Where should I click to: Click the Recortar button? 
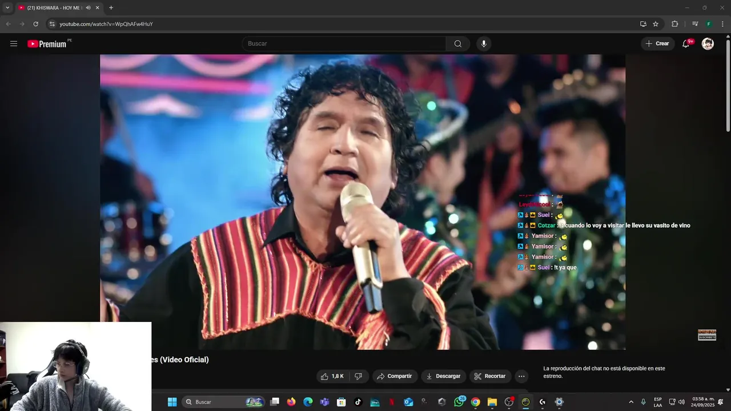click(x=490, y=376)
